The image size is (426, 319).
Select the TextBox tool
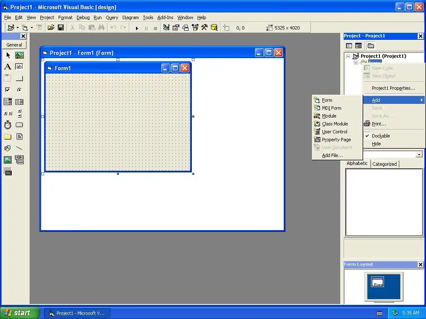coord(19,67)
